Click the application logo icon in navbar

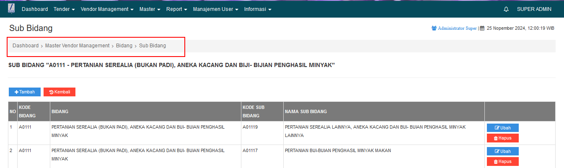pos(11,9)
